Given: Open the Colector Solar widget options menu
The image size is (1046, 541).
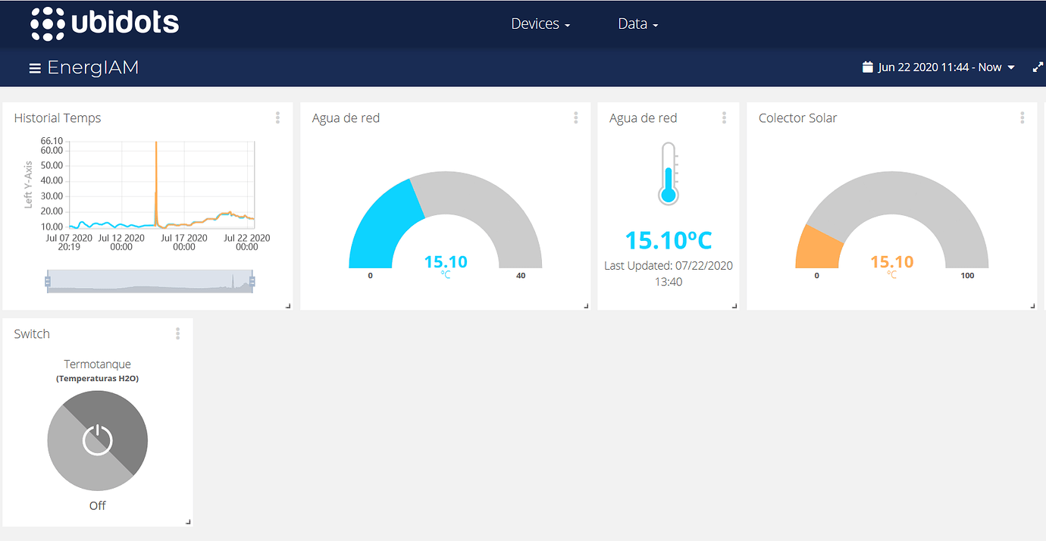Looking at the screenshot, I should click(x=1023, y=117).
